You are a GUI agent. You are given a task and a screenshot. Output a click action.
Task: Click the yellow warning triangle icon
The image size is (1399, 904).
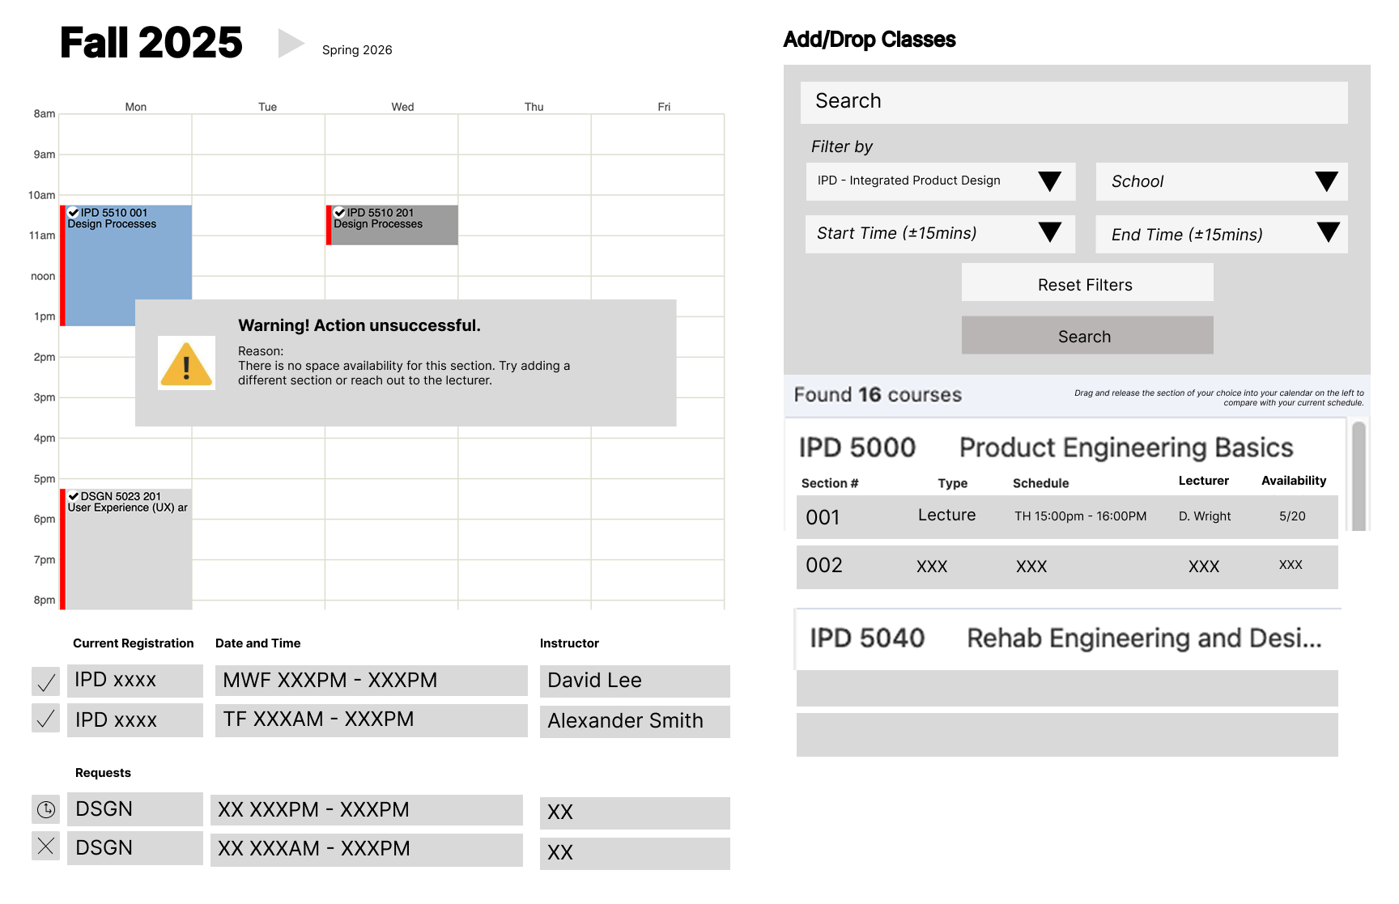186,363
